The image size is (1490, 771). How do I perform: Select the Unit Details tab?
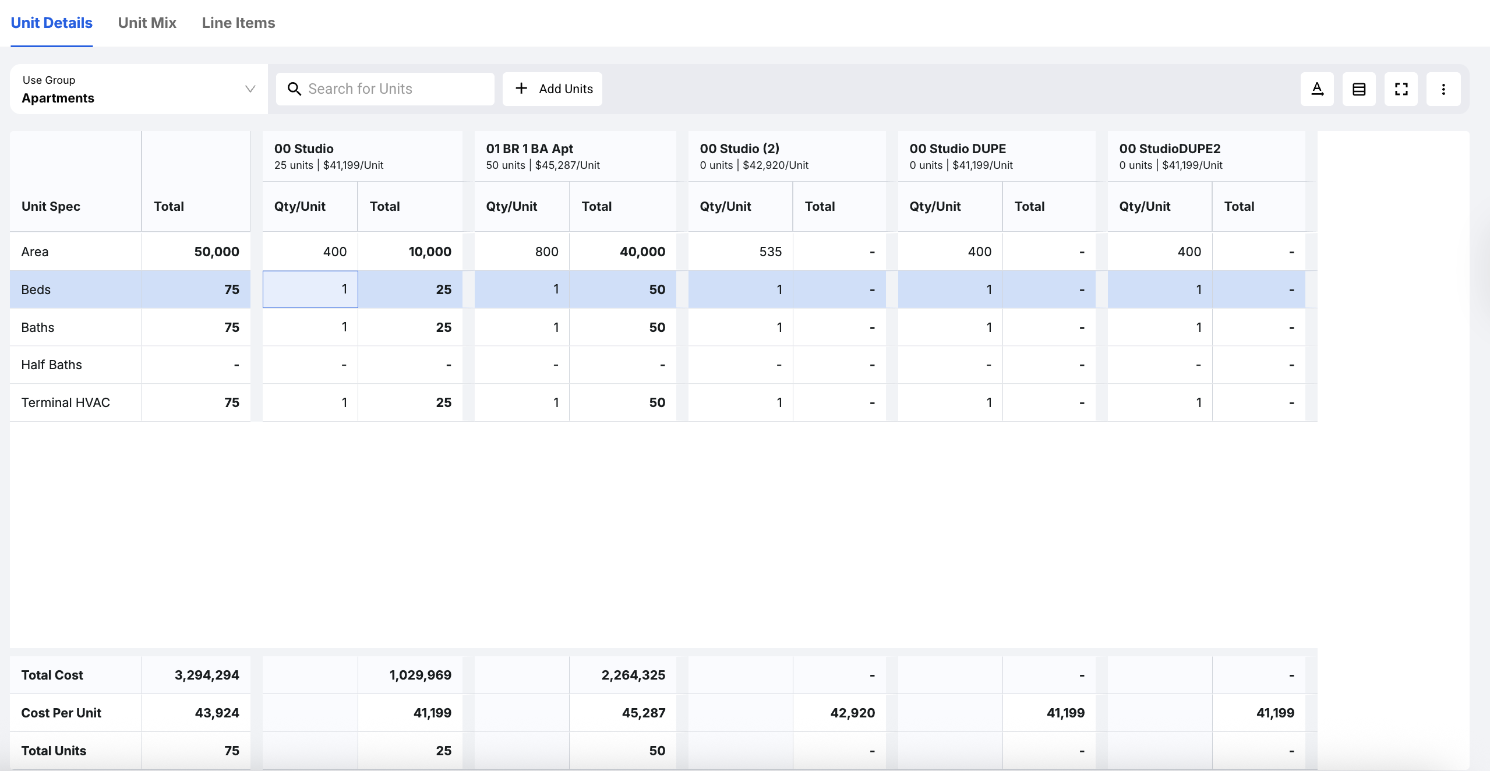pos(51,23)
